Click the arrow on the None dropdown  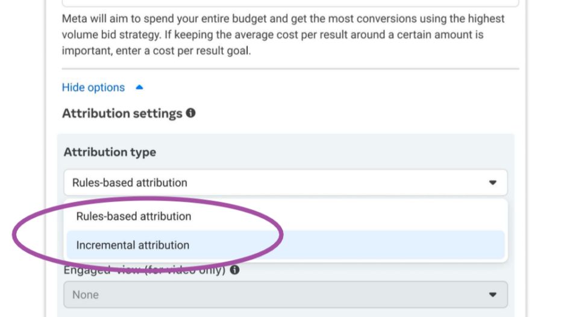pos(492,295)
